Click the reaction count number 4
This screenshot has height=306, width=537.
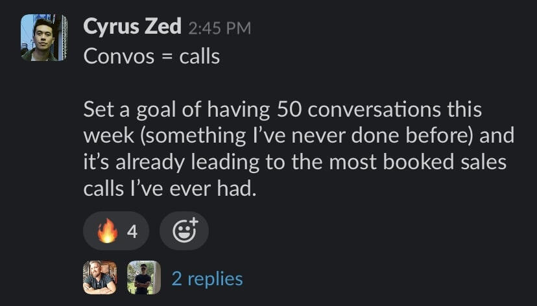[132, 231]
